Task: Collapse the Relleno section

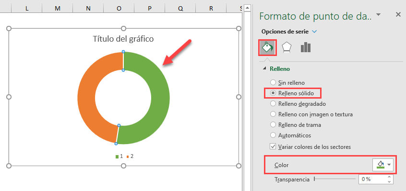Action: pyautogui.click(x=264, y=68)
